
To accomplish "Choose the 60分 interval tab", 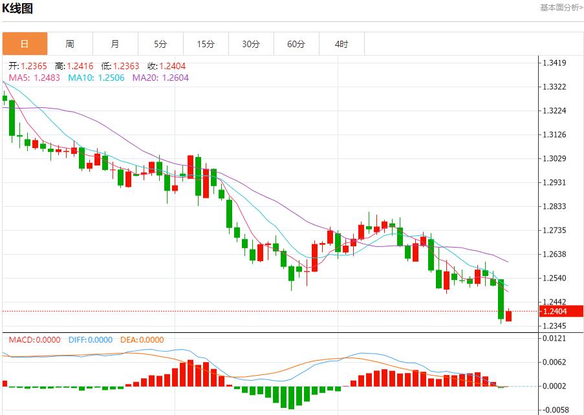I will click(296, 44).
